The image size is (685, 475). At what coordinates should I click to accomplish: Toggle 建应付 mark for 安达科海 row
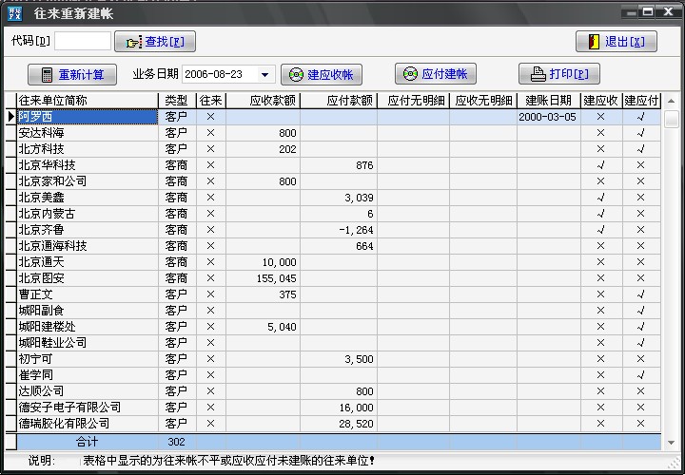641,133
